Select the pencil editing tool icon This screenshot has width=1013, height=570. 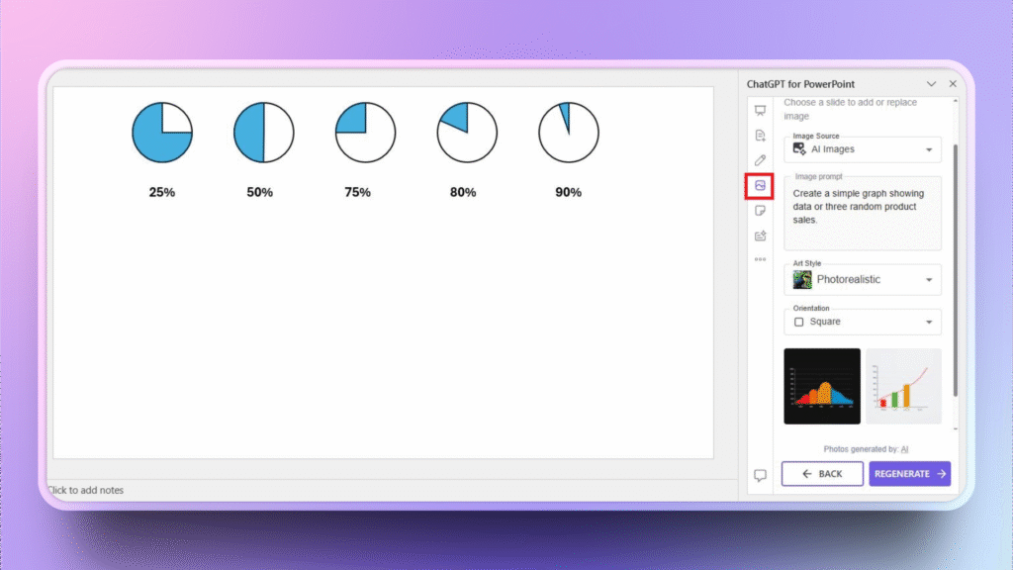coord(760,160)
